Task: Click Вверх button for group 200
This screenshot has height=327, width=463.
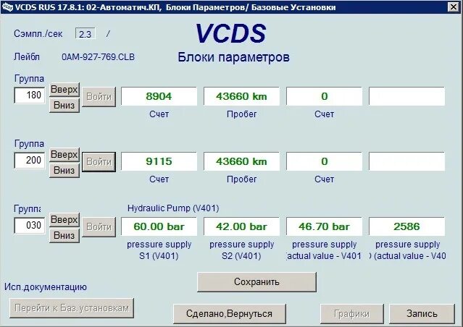Action: [x=64, y=155]
